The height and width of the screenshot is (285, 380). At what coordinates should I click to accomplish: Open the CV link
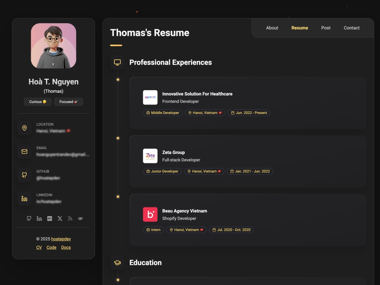[x=39, y=247]
